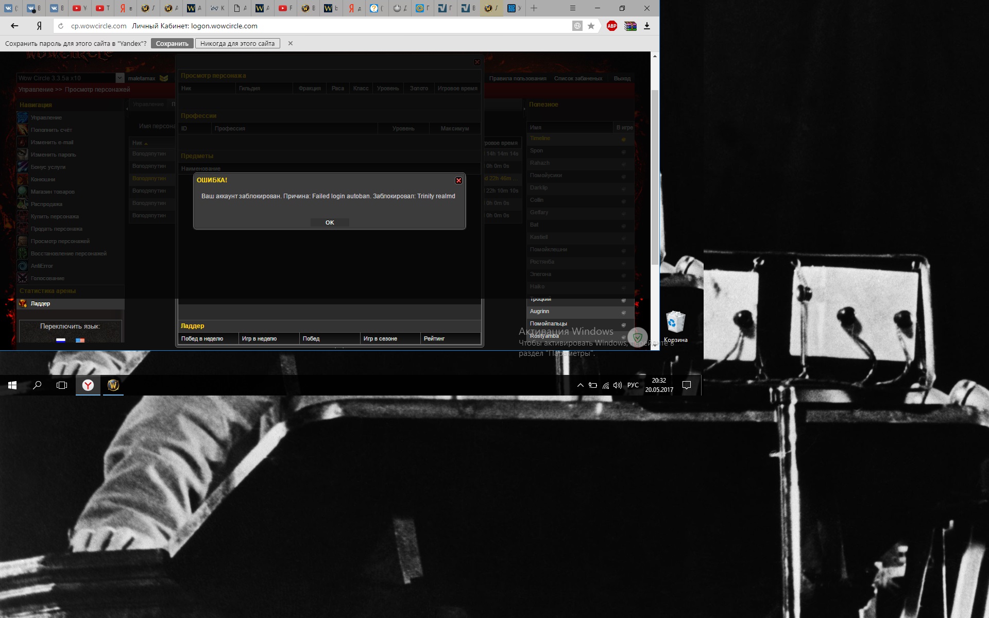The height and width of the screenshot is (618, 989).
Task: Switch to the first YouTube tab
Action: tap(79, 8)
